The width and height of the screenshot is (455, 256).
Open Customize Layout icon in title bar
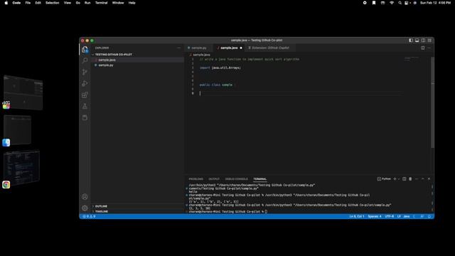429,41
